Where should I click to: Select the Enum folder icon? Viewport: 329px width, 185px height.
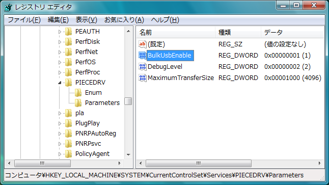(78, 93)
